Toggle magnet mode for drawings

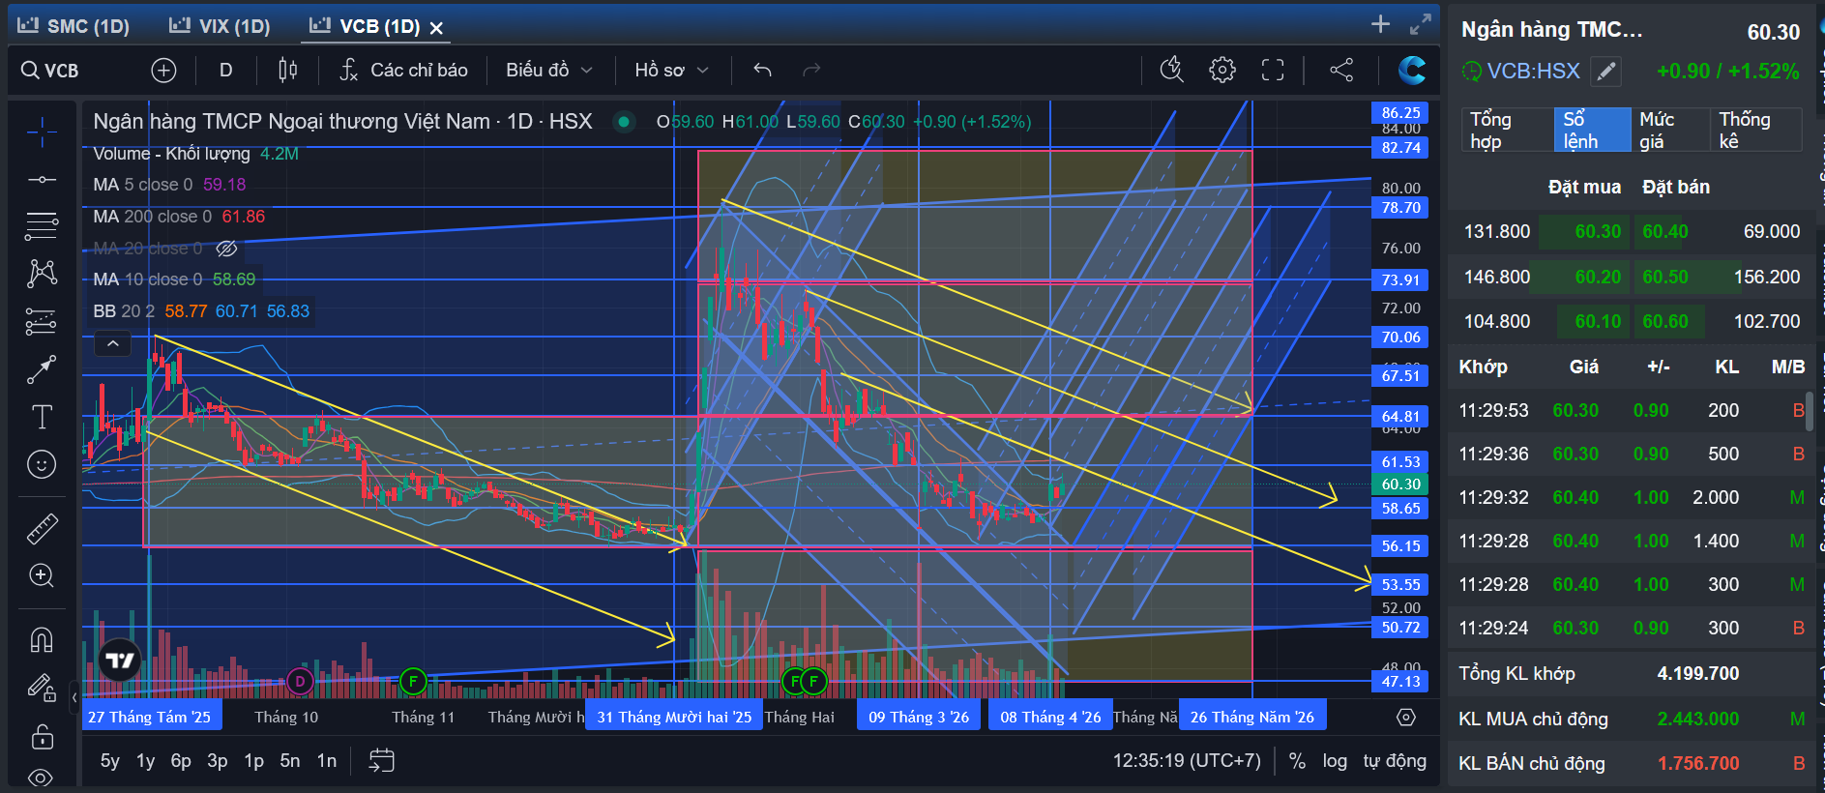(42, 640)
